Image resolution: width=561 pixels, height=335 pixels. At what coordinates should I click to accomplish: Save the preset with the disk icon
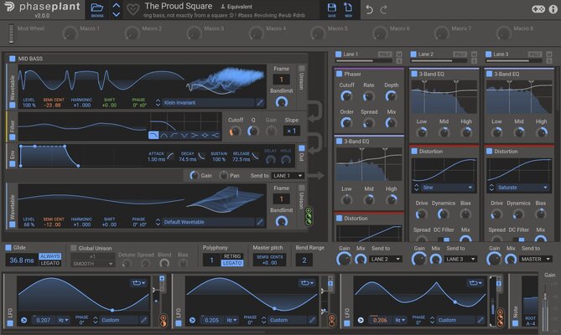pyautogui.click(x=332, y=10)
